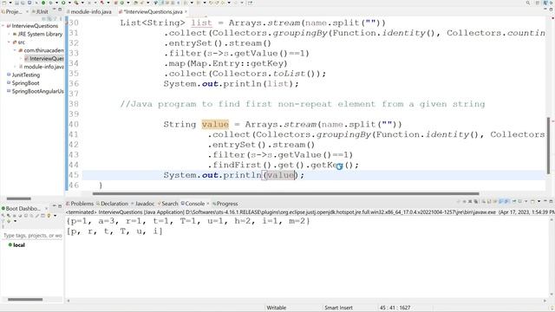Minimize the Console view panel
The width and height of the screenshot is (555, 312).
click(x=545, y=201)
